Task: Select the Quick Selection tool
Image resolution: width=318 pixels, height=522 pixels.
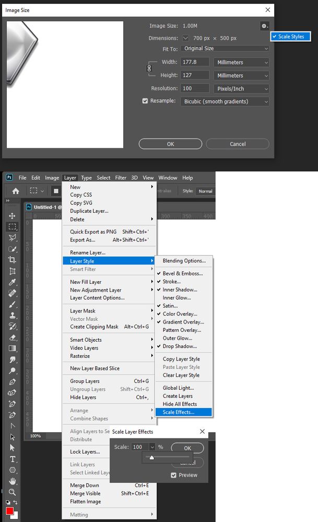Action: pos(13,249)
